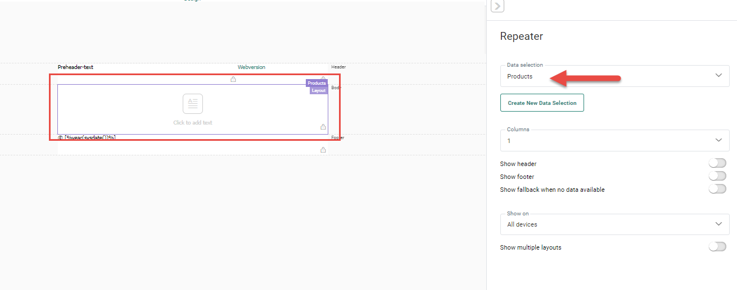
Task: Select the Header section label
Action: pyautogui.click(x=338, y=67)
